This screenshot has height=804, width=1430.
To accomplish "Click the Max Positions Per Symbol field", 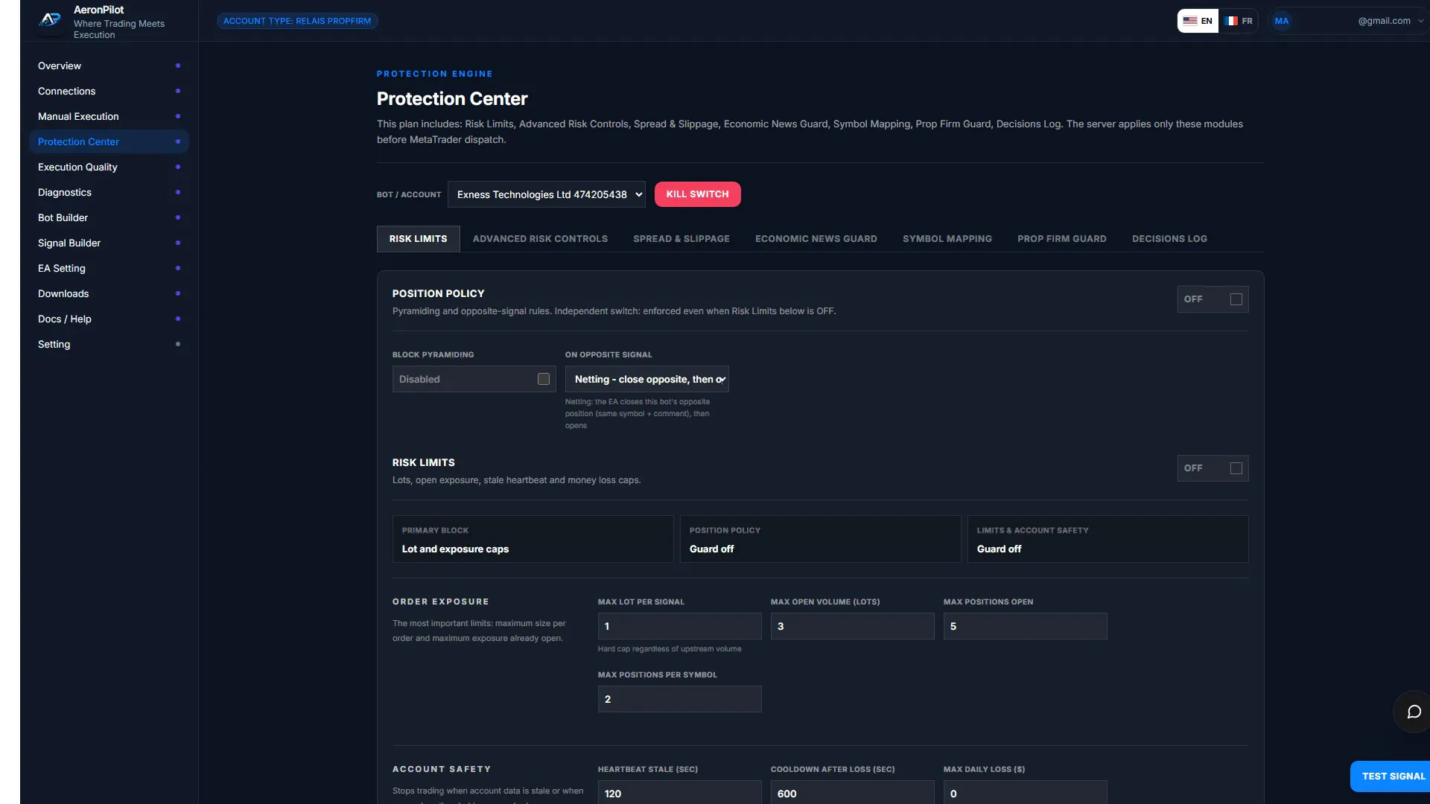I will [679, 699].
